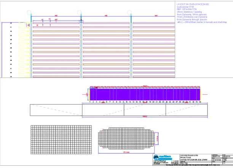Click the stepped oval mesh grid drawing

126,139
